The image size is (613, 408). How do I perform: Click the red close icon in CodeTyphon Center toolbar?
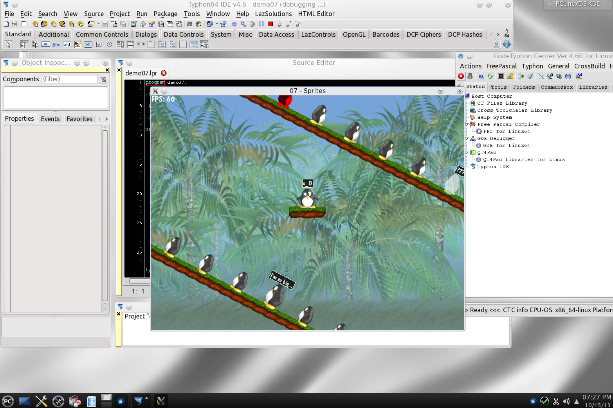coord(461,76)
